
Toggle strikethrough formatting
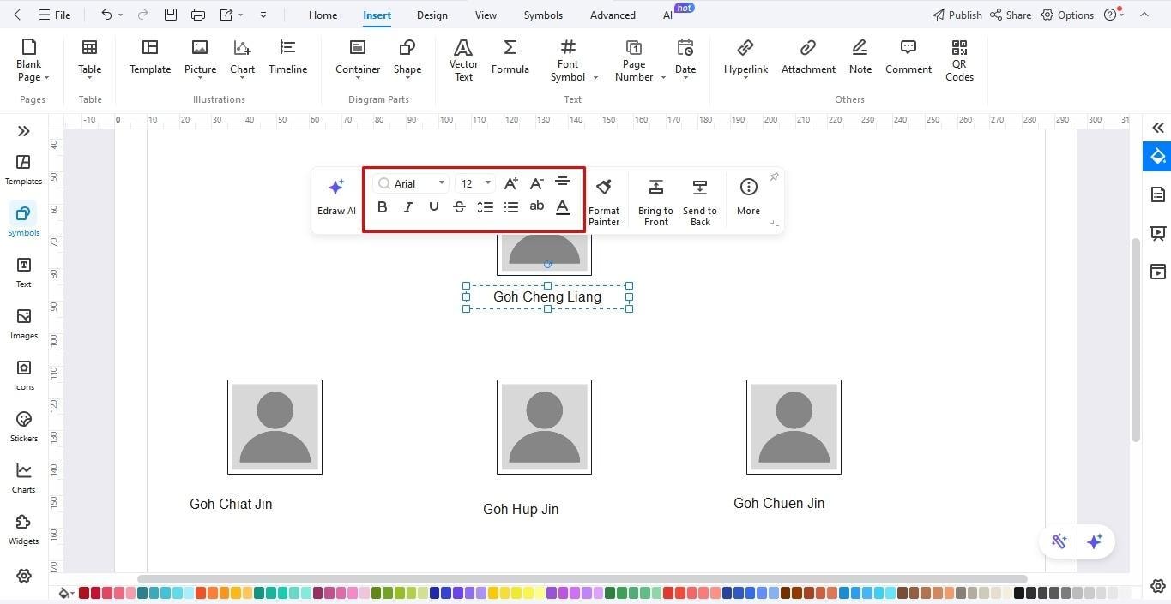[x=459, y=206]
